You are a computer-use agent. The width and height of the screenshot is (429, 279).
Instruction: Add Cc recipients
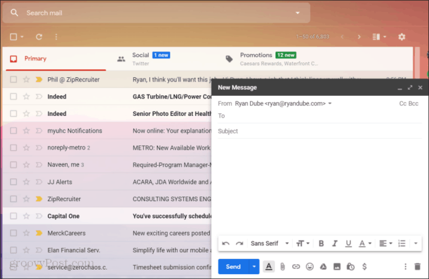pos(402,103)
